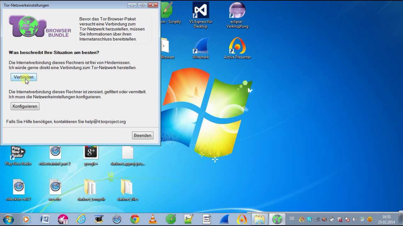Select the google+ desktop icon
This screenshot has height=226, width=403.
click(91, 156)
